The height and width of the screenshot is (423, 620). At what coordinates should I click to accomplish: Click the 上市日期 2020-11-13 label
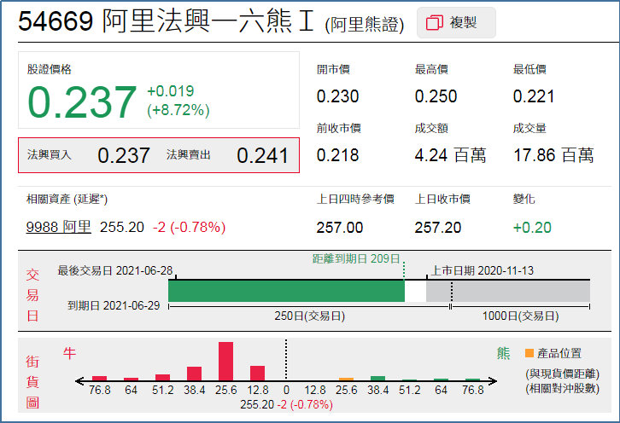click(482, 270)
